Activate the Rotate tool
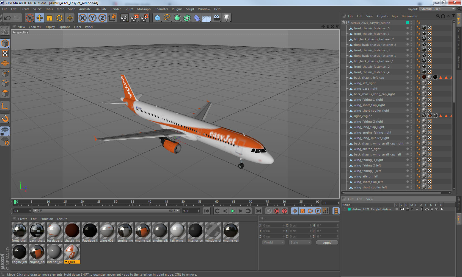This screenshot has width=462, height=277. [59, 18]
